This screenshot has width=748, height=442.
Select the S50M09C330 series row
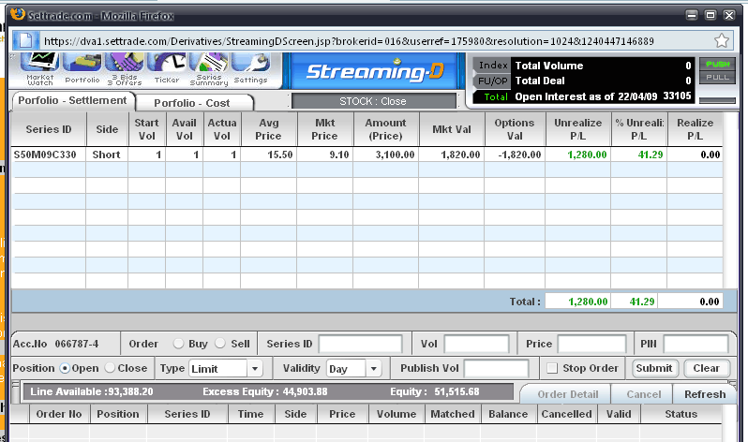pos(367,155)
